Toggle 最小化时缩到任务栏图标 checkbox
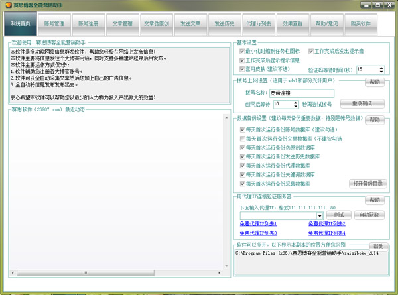 [x=242, y=51]
